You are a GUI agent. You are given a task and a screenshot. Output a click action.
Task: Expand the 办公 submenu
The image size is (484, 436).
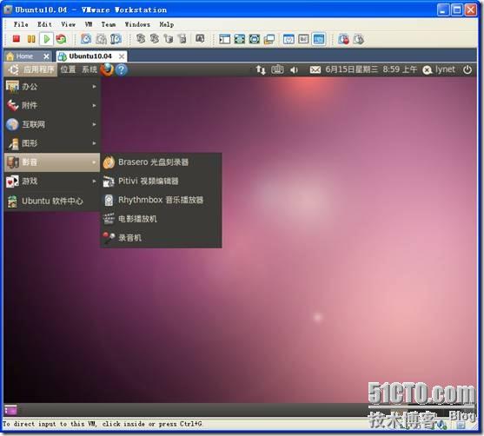[52, 87]
